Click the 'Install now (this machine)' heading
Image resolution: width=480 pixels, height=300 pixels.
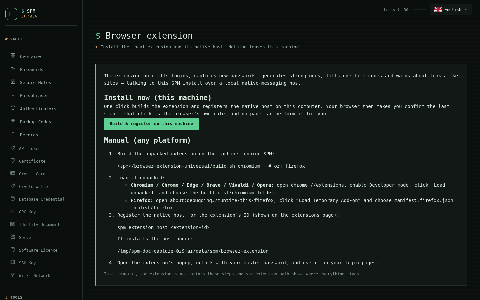tap(158, 98)
